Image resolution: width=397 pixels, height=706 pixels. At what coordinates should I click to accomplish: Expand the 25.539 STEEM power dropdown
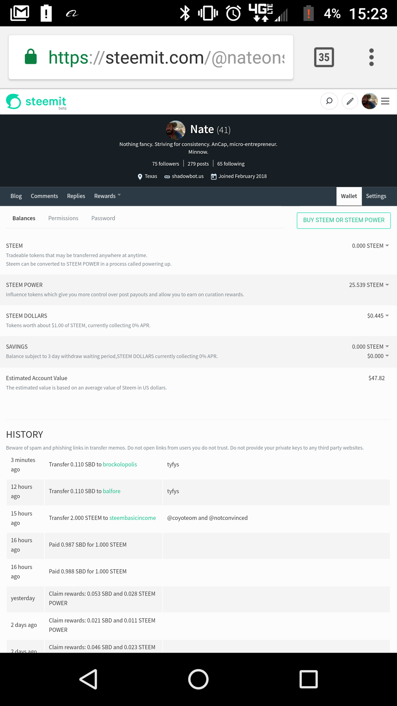[369, 285]
